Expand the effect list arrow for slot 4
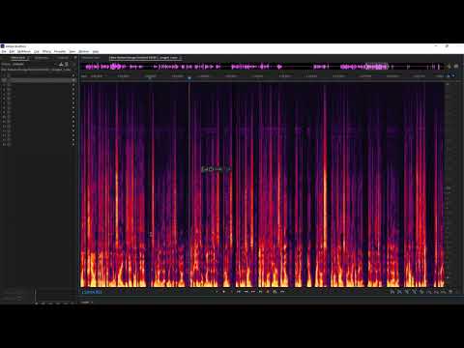 (x=73, y=89)
